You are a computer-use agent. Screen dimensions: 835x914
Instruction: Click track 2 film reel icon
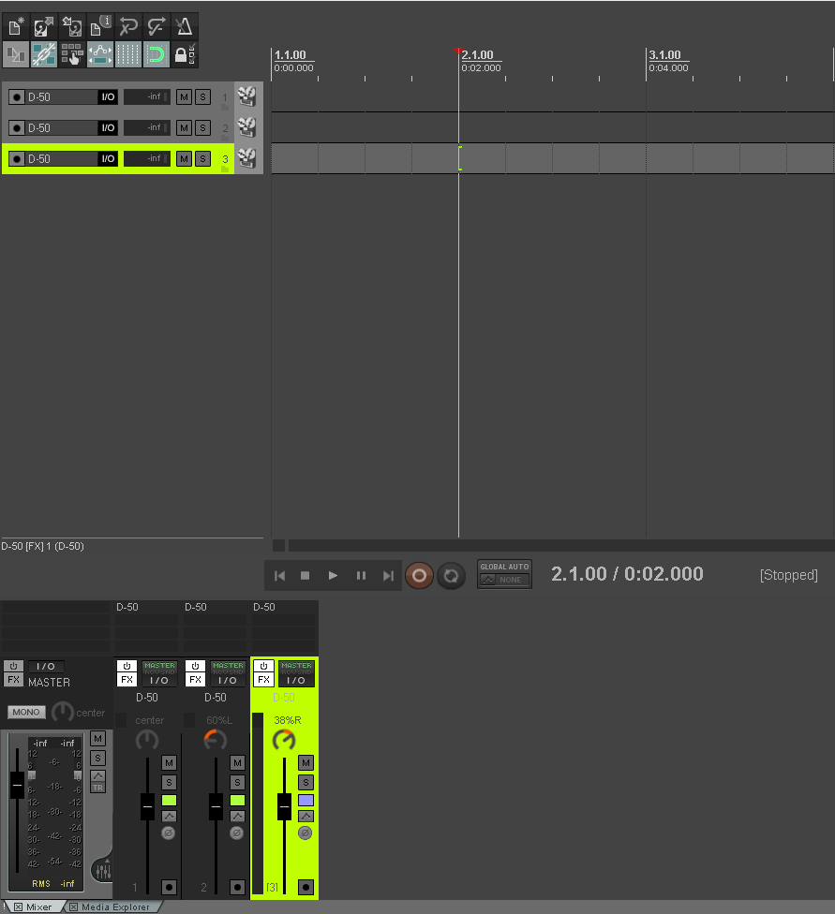pyautogui.click(x=246, y=127)
